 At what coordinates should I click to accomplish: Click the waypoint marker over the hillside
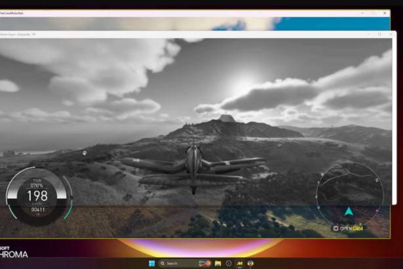[85, 153]
